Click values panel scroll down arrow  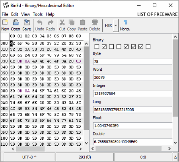click(x=175, y=143)
